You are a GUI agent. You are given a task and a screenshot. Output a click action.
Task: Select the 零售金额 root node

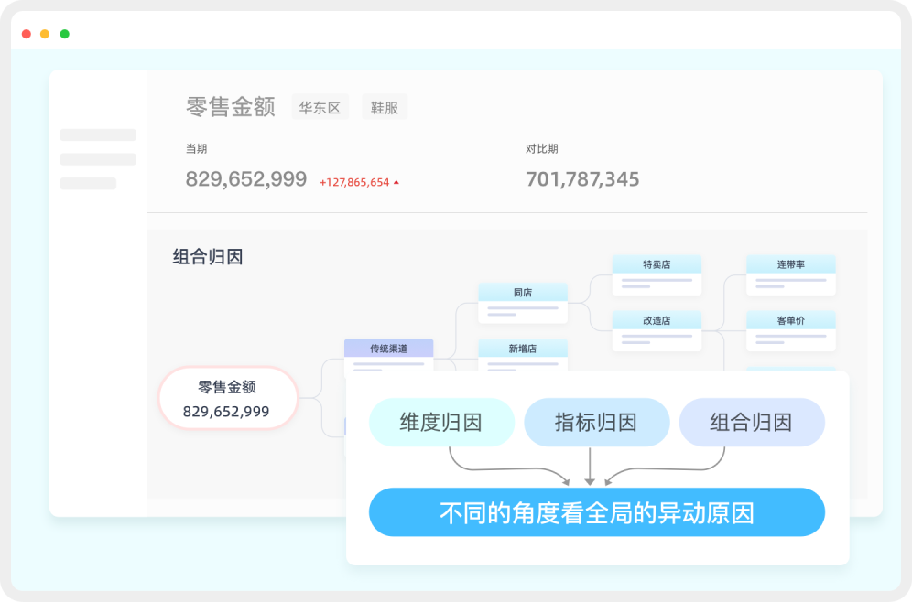coord(227,399)
